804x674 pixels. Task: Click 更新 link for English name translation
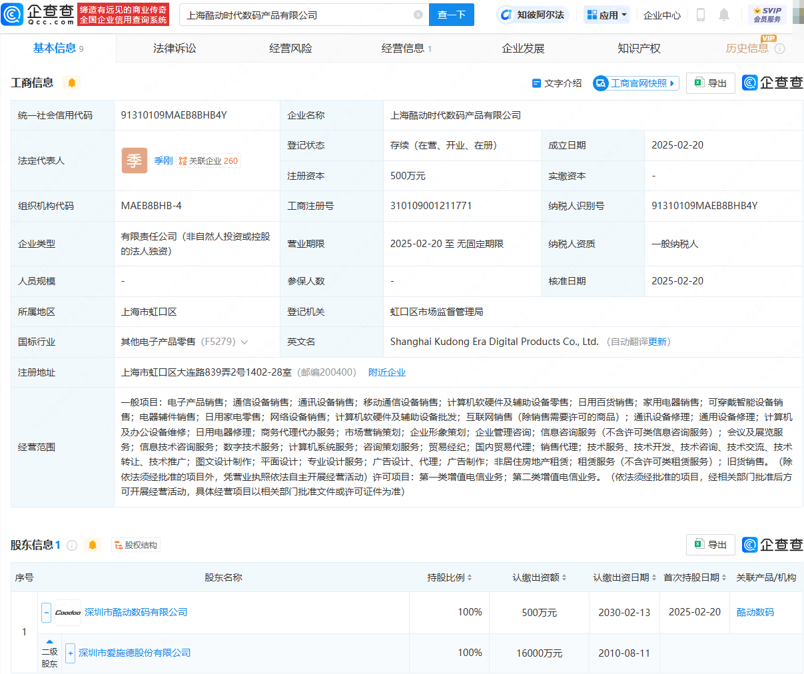click(657, 342)
